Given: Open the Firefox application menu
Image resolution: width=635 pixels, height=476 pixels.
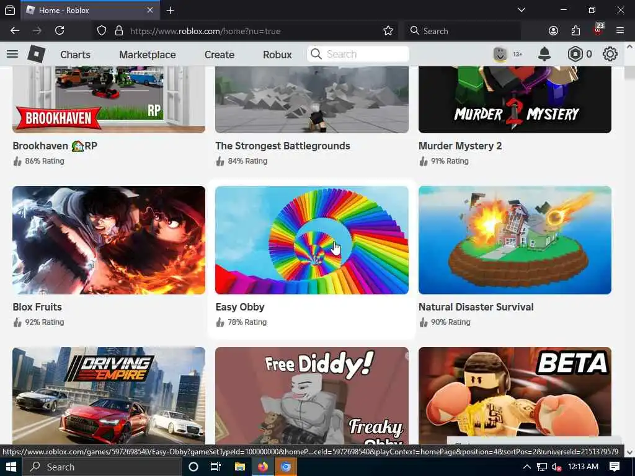Looking at the screenshot, I should pos(620,30).
